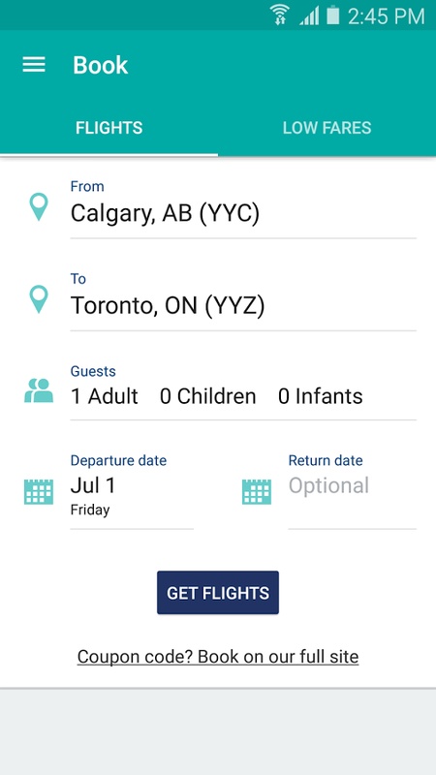The height and width of the screenshot is (775, 436).
Task: Open Coupon code full site link
Action: click(218, 657)
